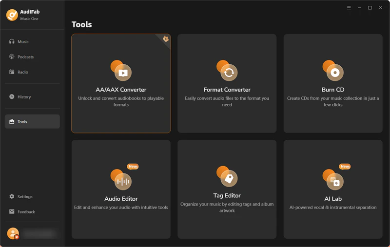Image resolution: width=390 pixels, height=247 pixels.
Task: Click the Tools page heading
Action: point(82,24)
